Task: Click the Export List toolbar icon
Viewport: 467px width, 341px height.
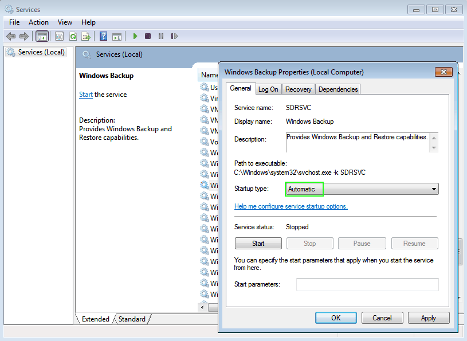Action: coord(86,36)
